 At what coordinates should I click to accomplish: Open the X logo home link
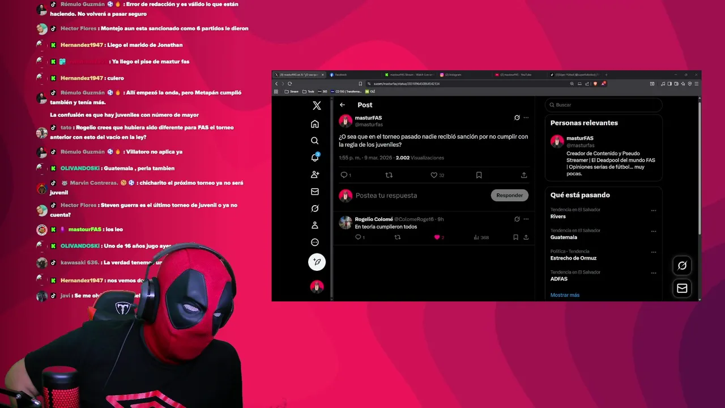tap(317, 105)
